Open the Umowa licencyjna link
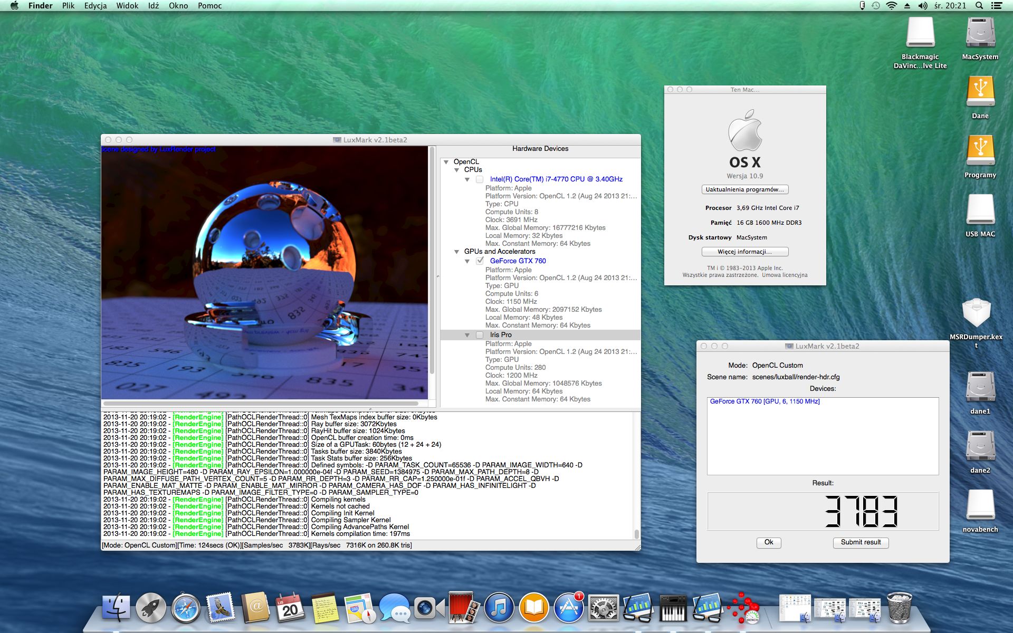Image resolution: width=1013 pixels, height=633 pixels. (785, 275)
